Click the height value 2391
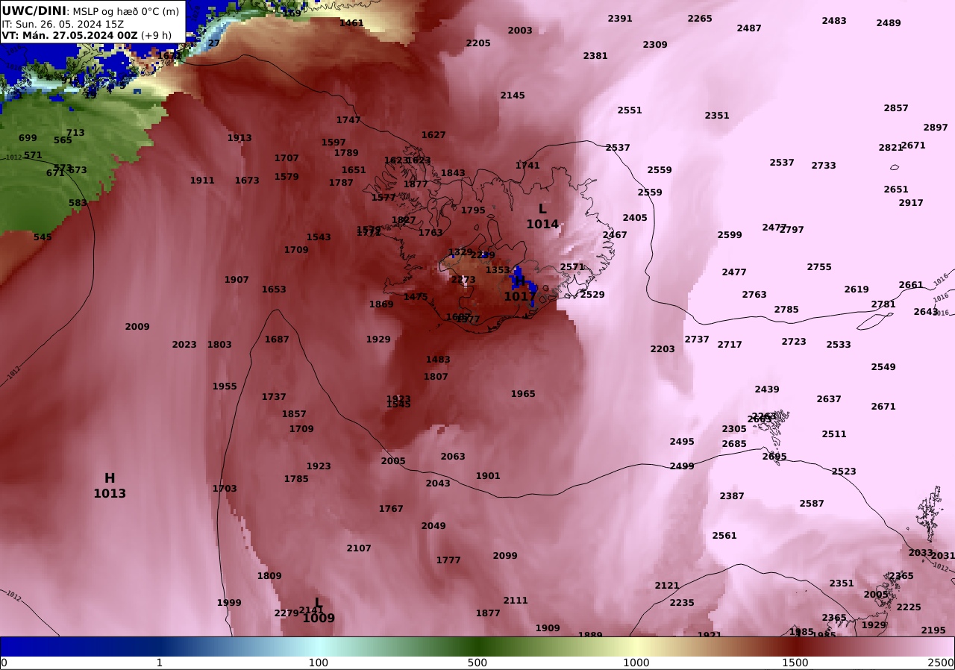The height and width of the screenshot is (670, 955). pyautogui.click(x=620, y=19)
